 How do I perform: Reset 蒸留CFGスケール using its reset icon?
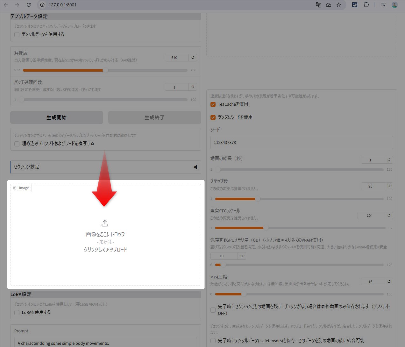point(389,216)
